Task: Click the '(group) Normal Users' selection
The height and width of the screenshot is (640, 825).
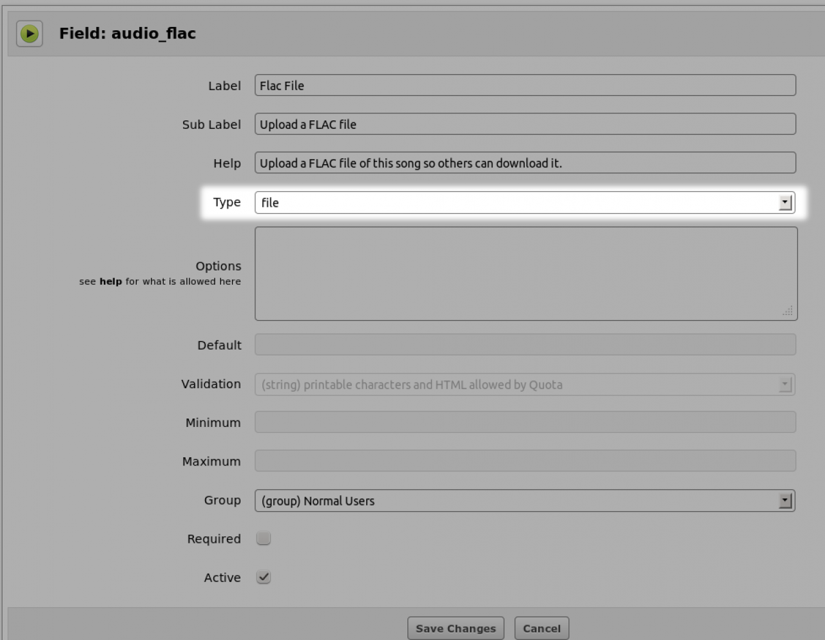Action: (x=318, y=501)
